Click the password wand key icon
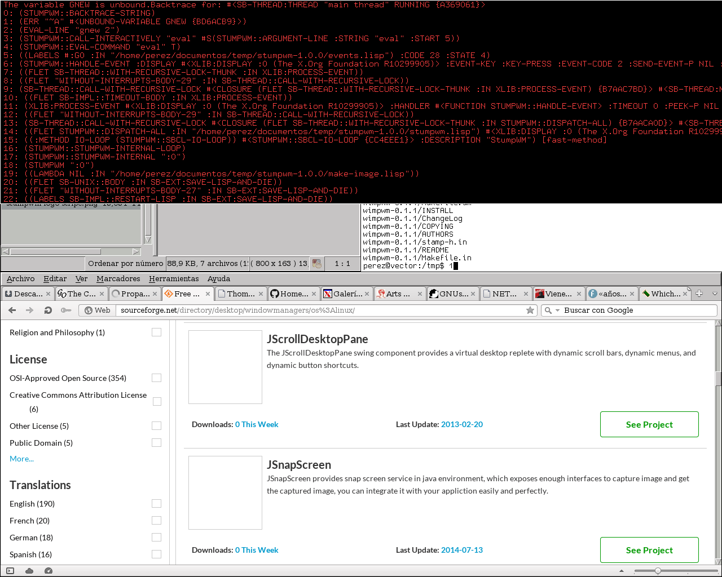The width and height of the screenshot is (722, 577). point(66,310)
